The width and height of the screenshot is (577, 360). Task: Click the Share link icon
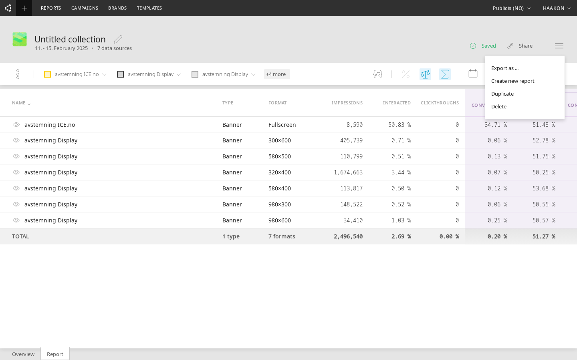tap(510, 46)
